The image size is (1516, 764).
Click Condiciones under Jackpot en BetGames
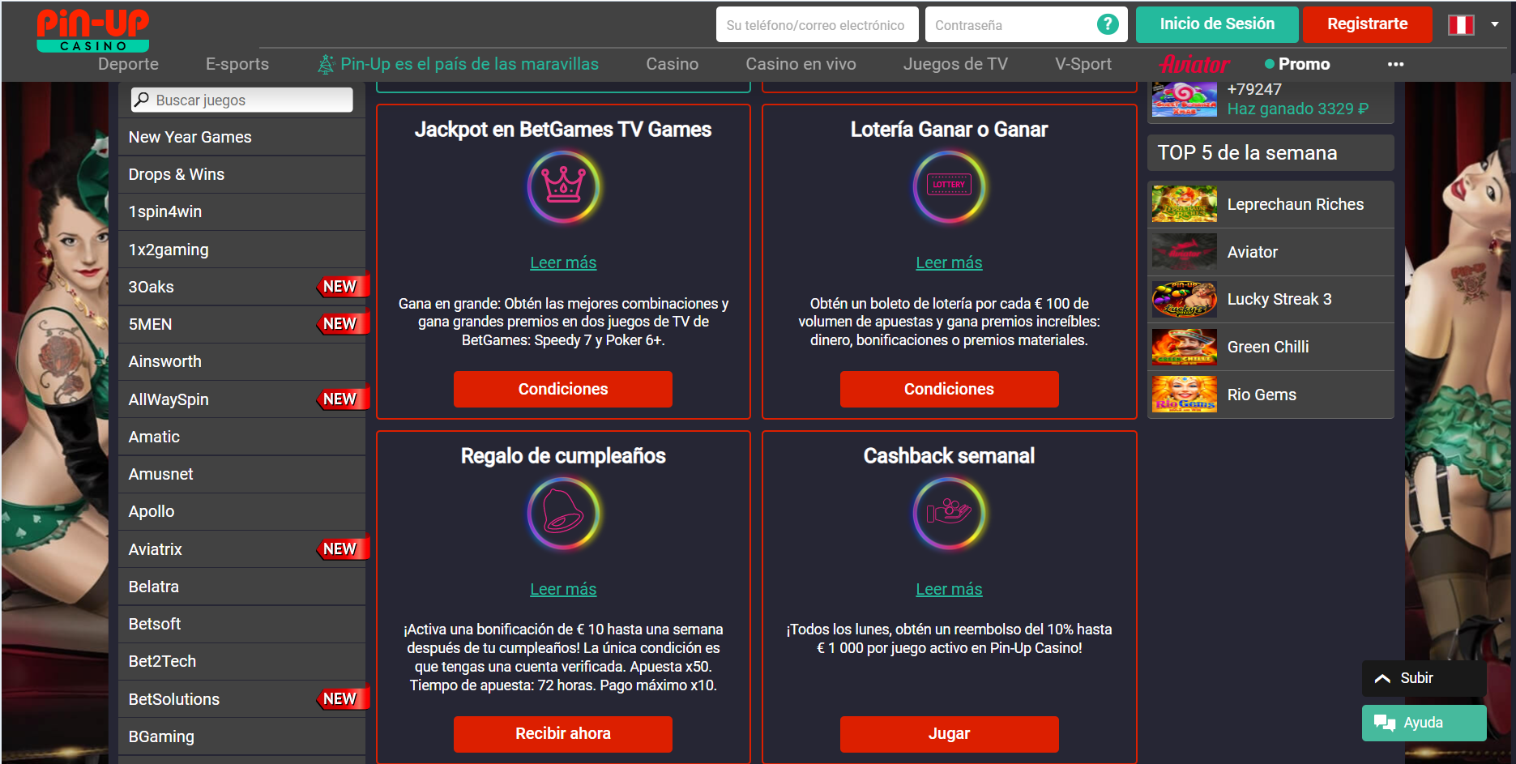pos(563,389)
